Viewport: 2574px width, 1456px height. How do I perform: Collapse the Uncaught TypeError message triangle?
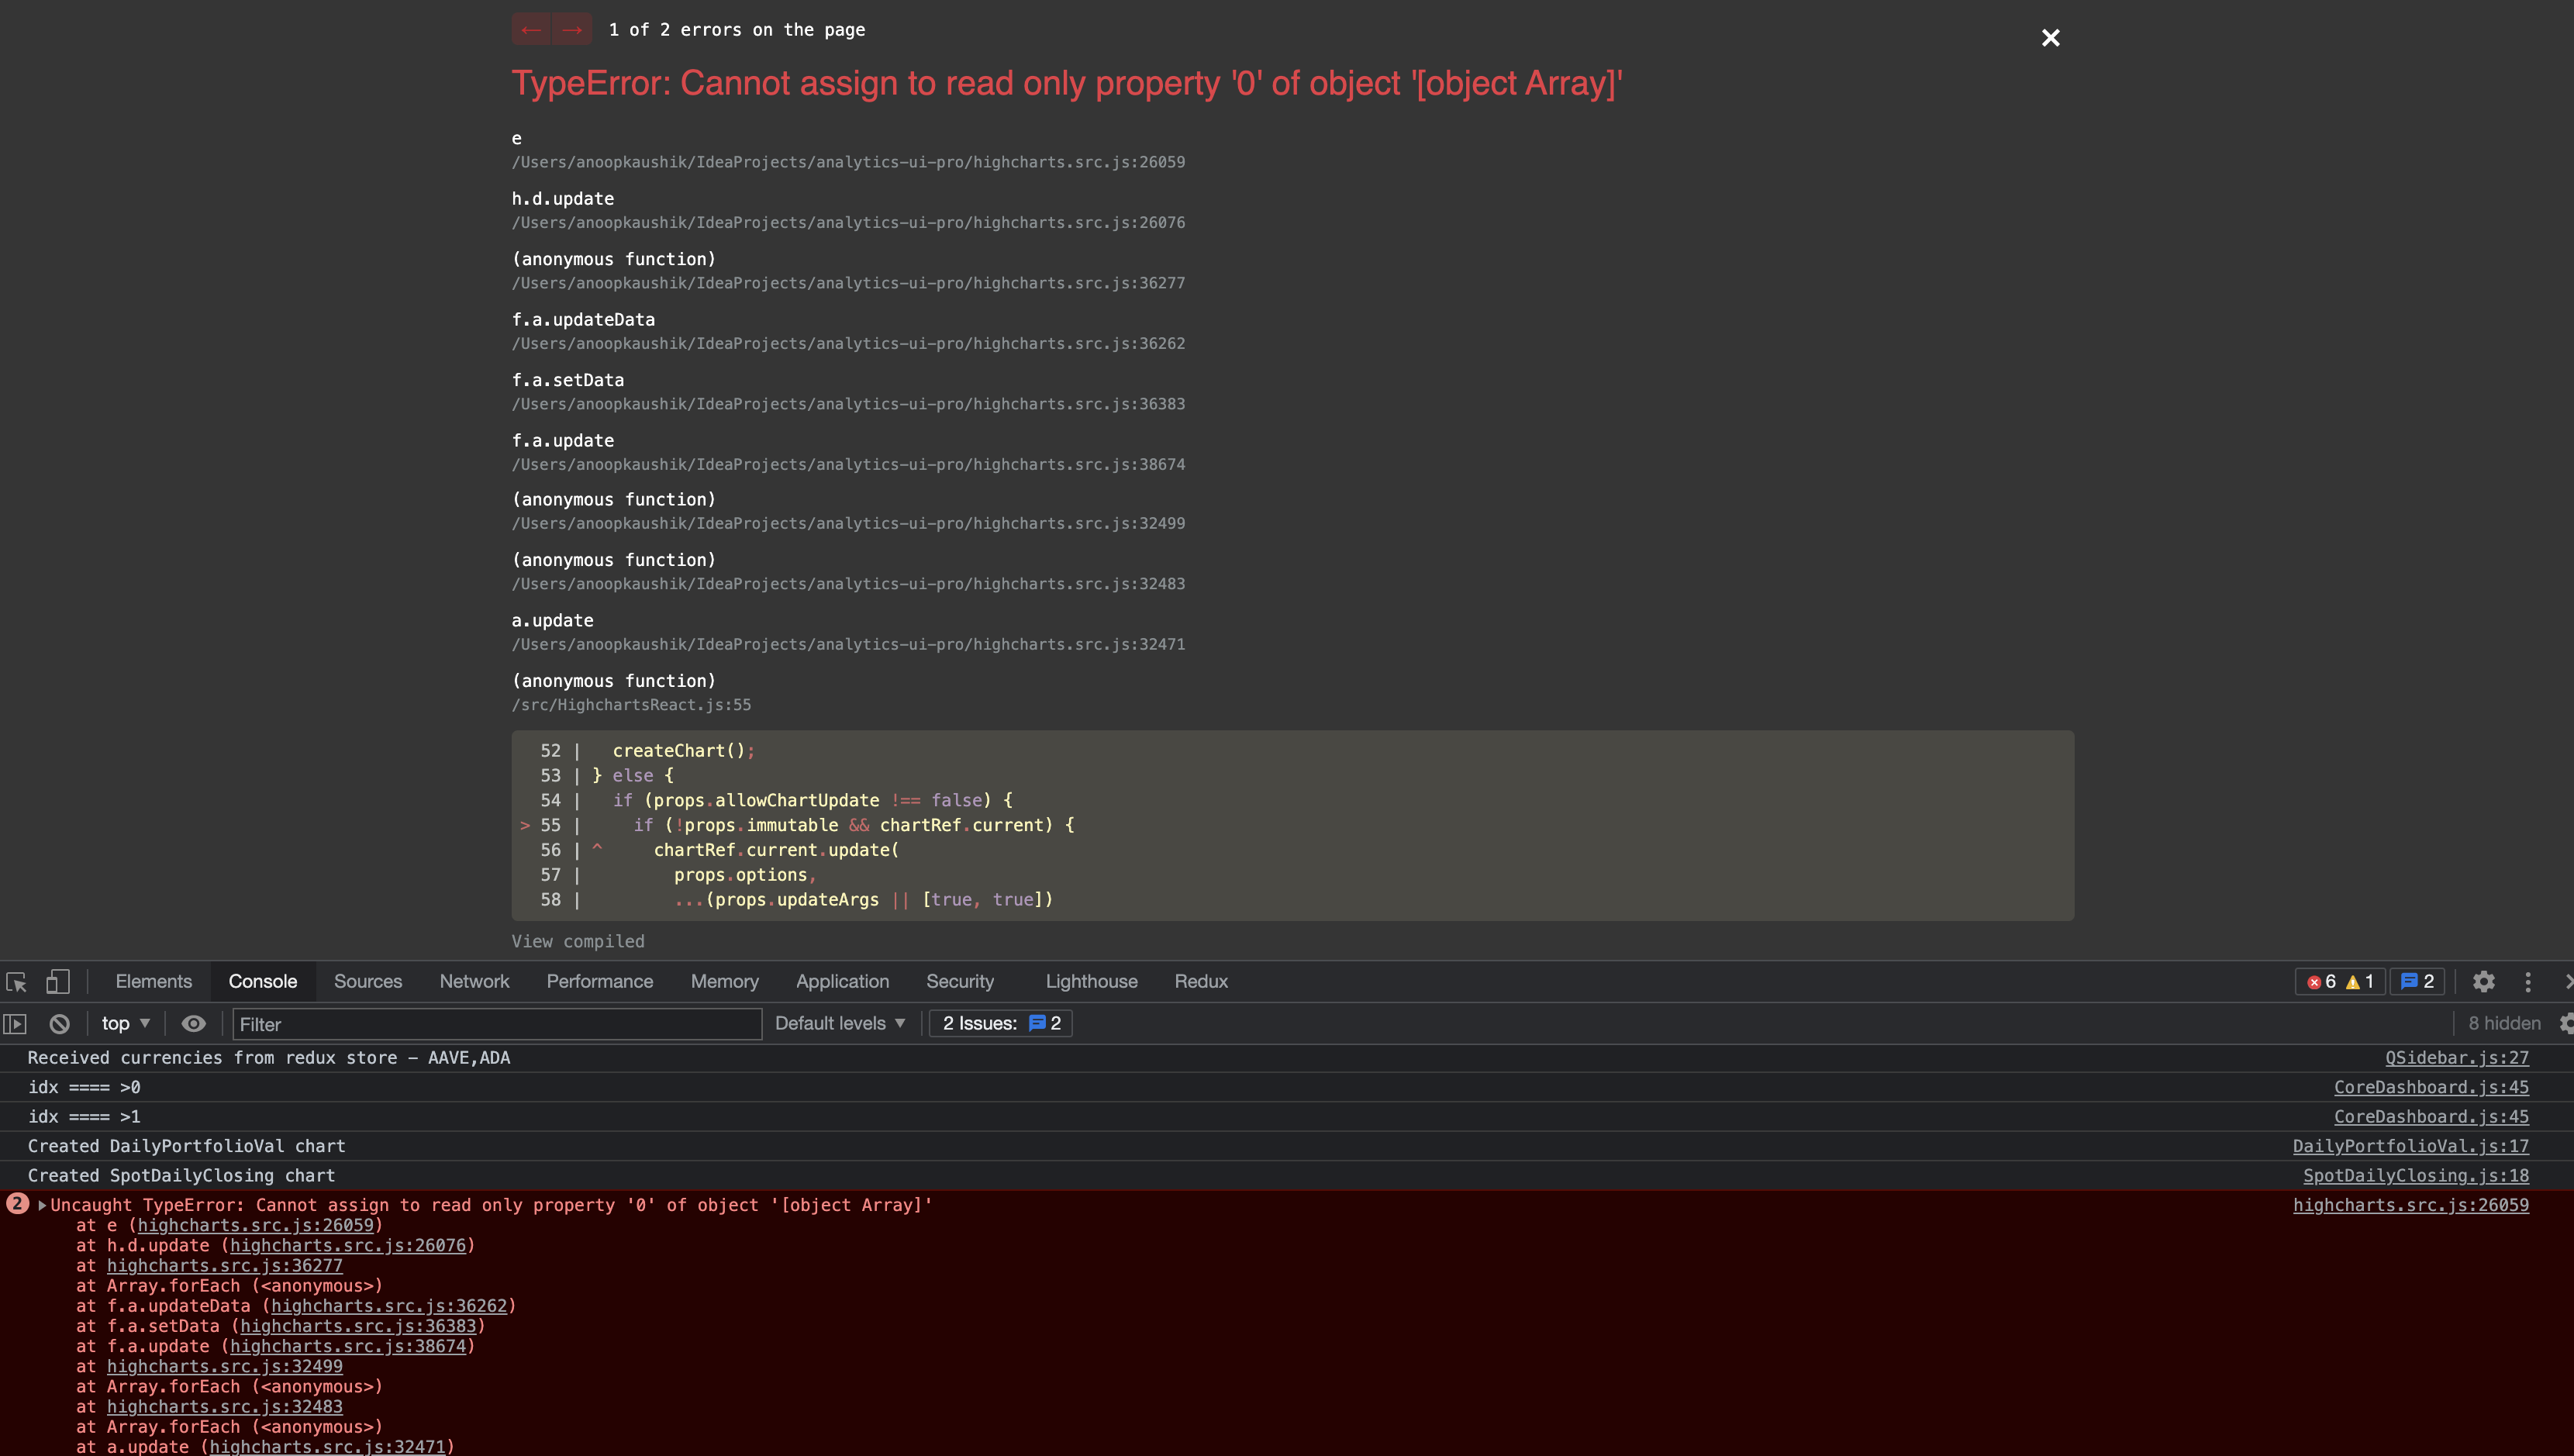[x=42, y=1205]
